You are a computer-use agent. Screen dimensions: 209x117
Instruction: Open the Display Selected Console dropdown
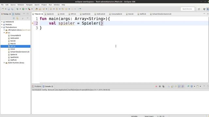[x=195, y=86]
